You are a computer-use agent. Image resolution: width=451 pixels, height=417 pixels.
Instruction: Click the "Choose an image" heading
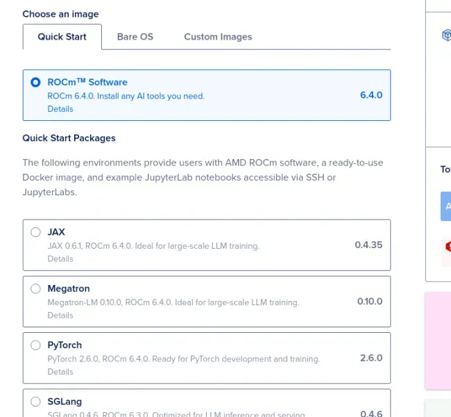pos(60,14)
